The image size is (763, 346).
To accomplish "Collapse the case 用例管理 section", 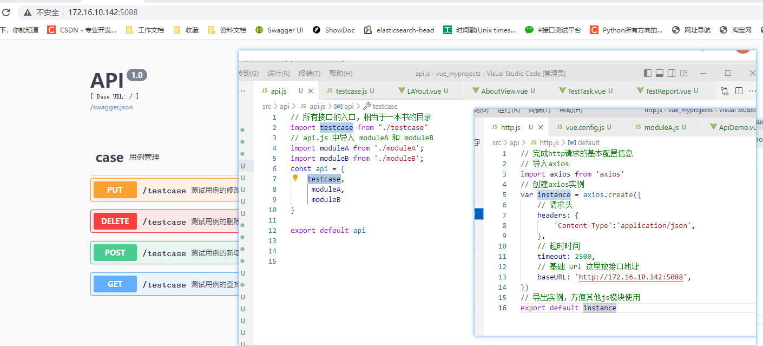I will [x=127, y=158].
